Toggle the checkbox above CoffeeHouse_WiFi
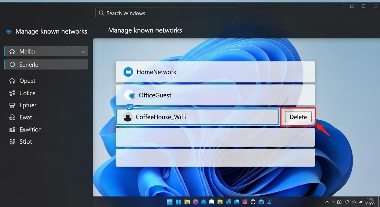The height and width of the screenshot is (207, 380). coord(130,107)
